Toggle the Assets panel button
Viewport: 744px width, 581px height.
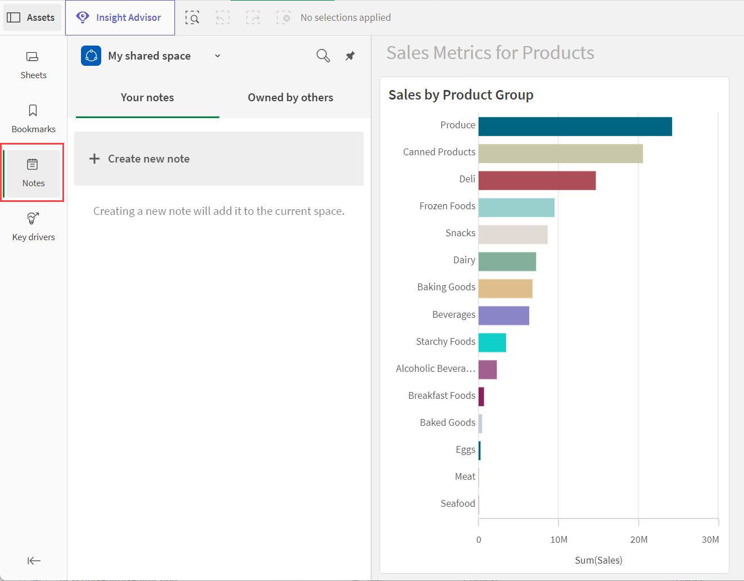pyautogui.click(x=32, y=17)
